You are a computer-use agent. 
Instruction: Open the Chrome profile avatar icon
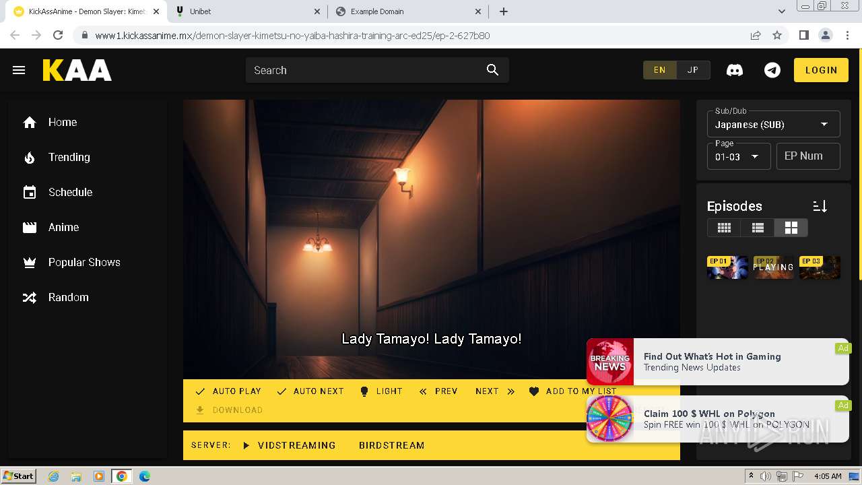825,35
